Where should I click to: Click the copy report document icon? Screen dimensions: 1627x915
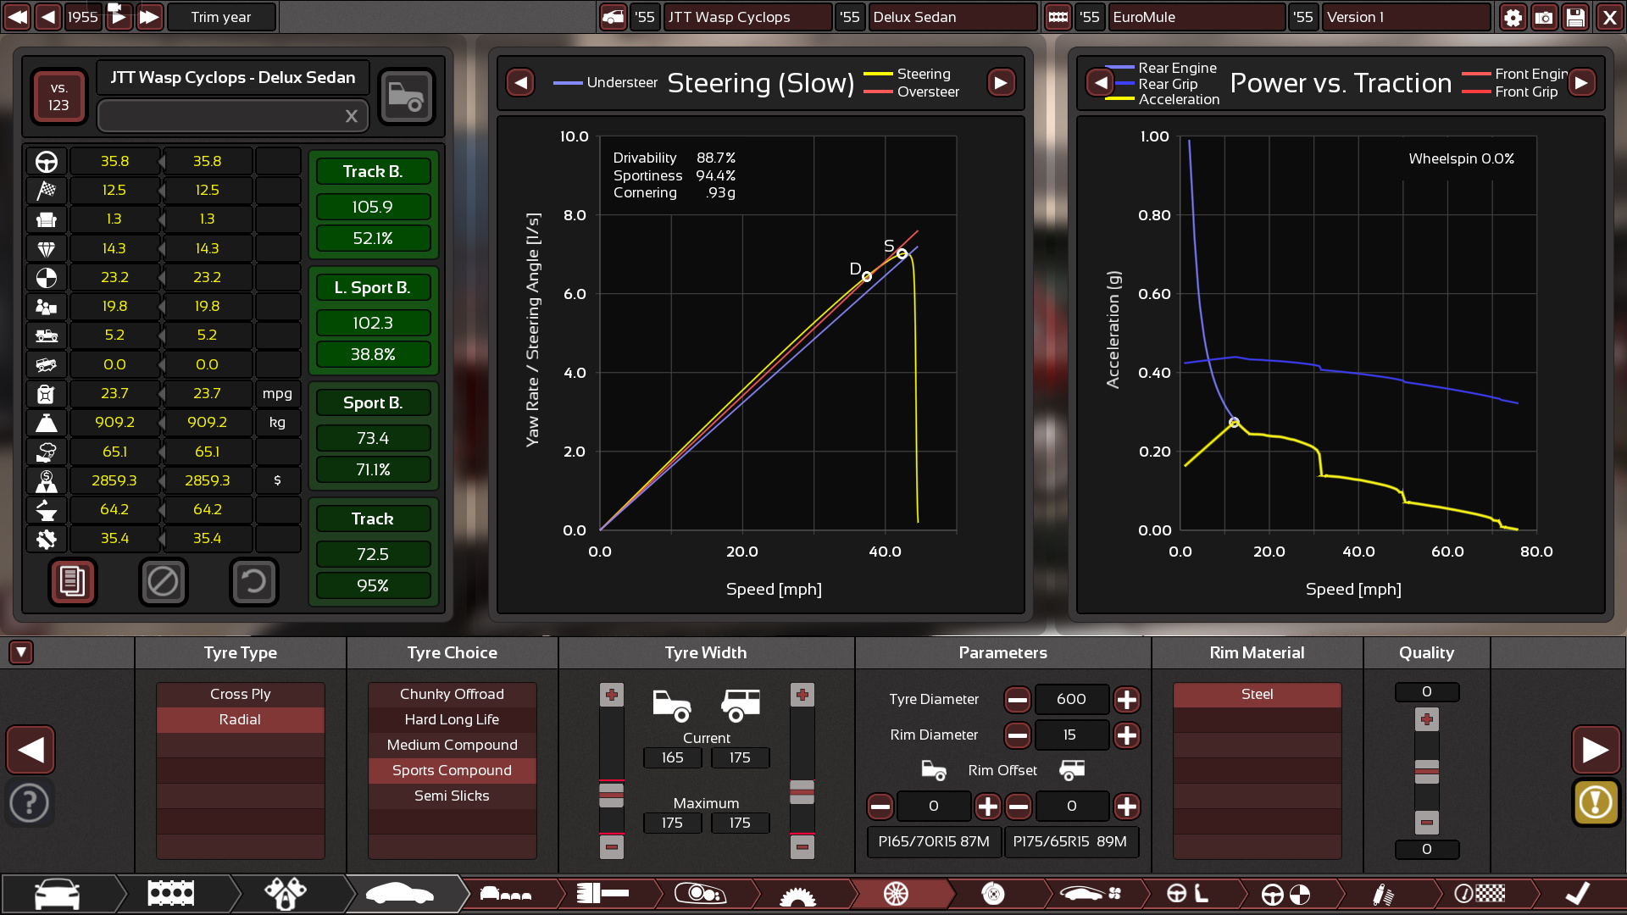[73, 582]
